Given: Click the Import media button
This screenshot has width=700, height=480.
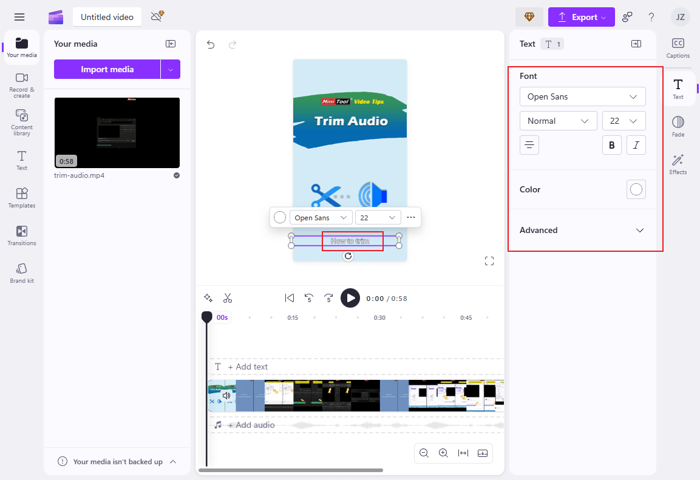Looking at the screenshot, I should pyautogui.click(x=107, y=69).
